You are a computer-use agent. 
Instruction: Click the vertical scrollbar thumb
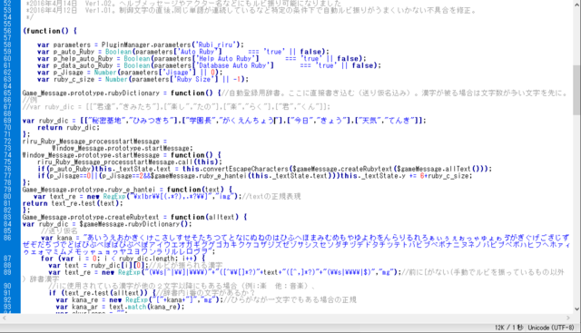[x=576, y=90]
